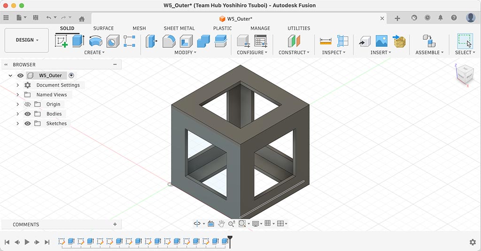Open the MODIFY dropdown menu
The image size is (481, 251).
pos(185,52)
